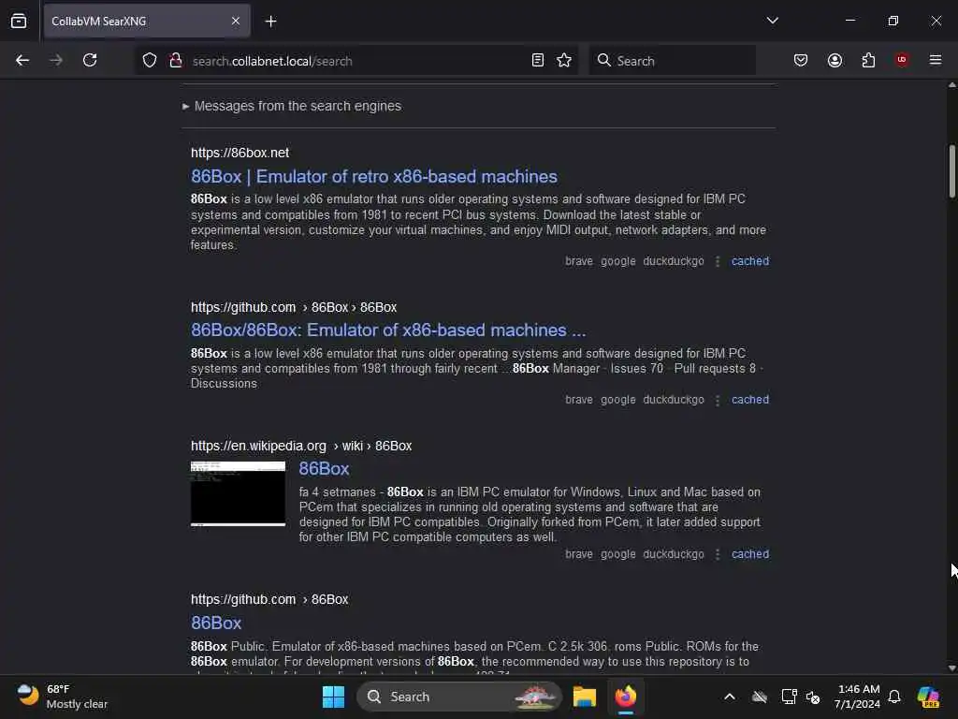
Task: Click the address bar showing search.collabnet.local/search
Action: tap(357, 61)
